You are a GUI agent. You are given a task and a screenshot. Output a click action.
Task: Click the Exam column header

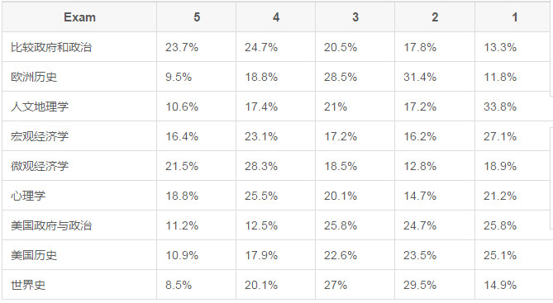click(79, 17)
